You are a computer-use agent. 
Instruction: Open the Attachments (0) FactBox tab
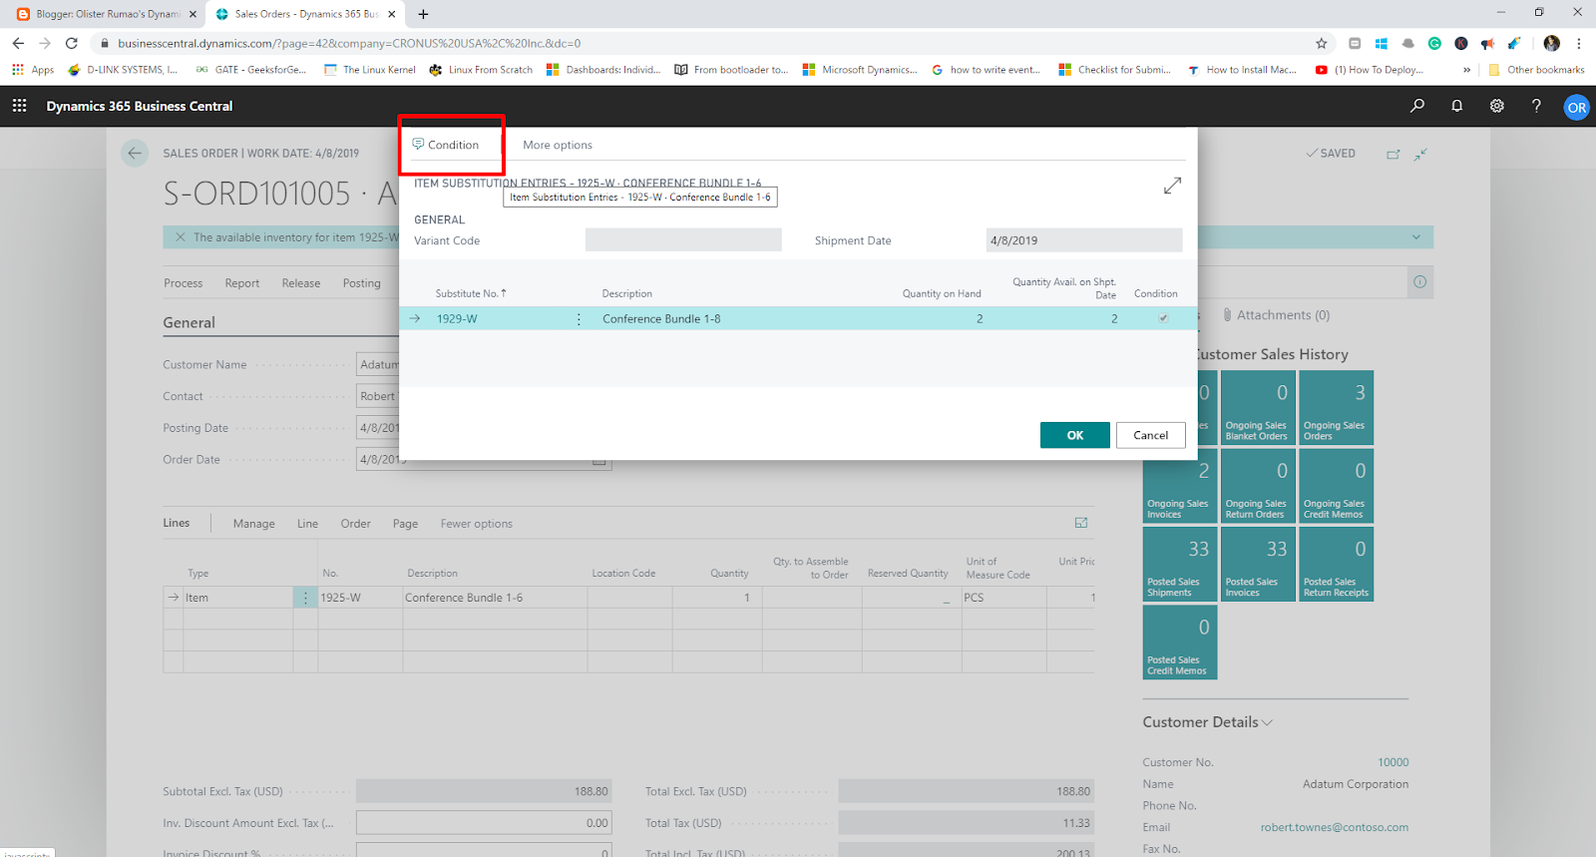1277,315
